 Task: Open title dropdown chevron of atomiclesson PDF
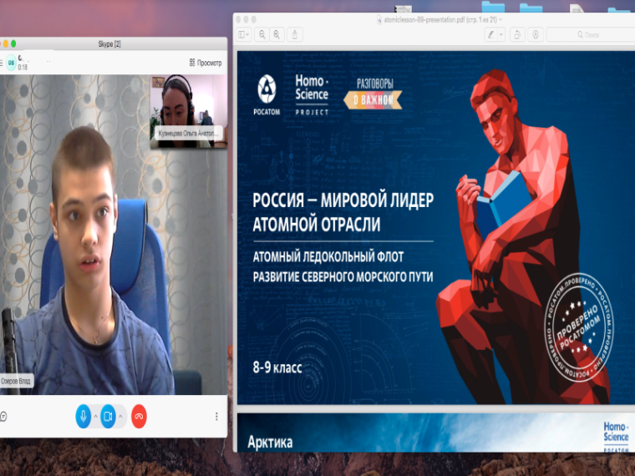tap(500, 19)
